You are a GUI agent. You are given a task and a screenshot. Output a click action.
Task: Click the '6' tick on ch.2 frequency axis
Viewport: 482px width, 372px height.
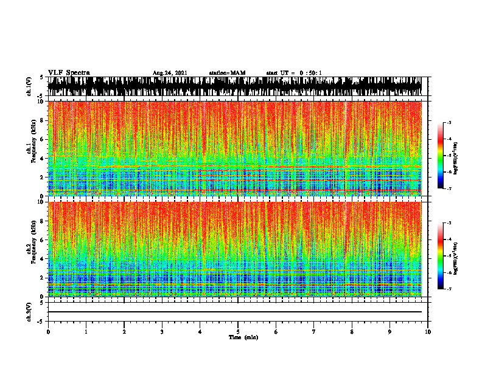[x=43, y=240]
